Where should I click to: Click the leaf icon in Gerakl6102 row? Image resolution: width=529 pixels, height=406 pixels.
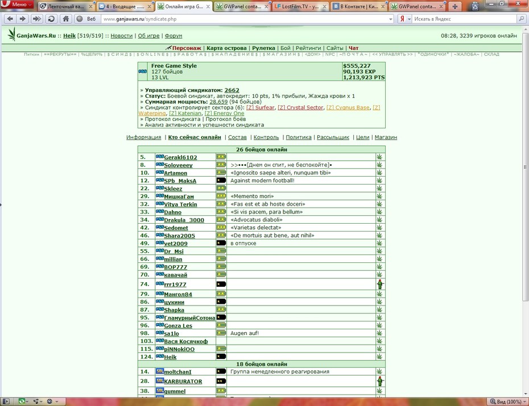coord(379,157)
